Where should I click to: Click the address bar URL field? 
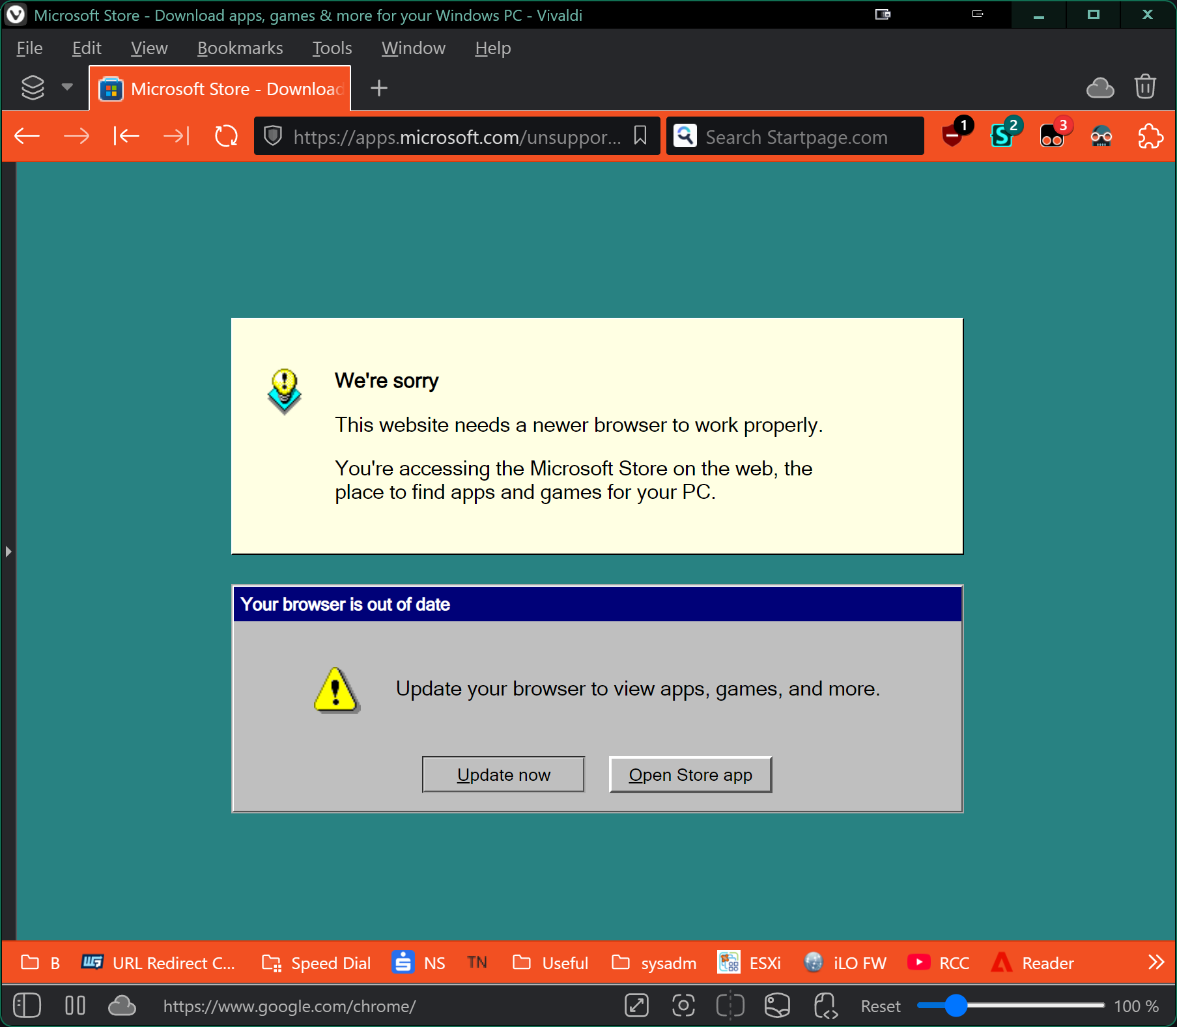457,136
